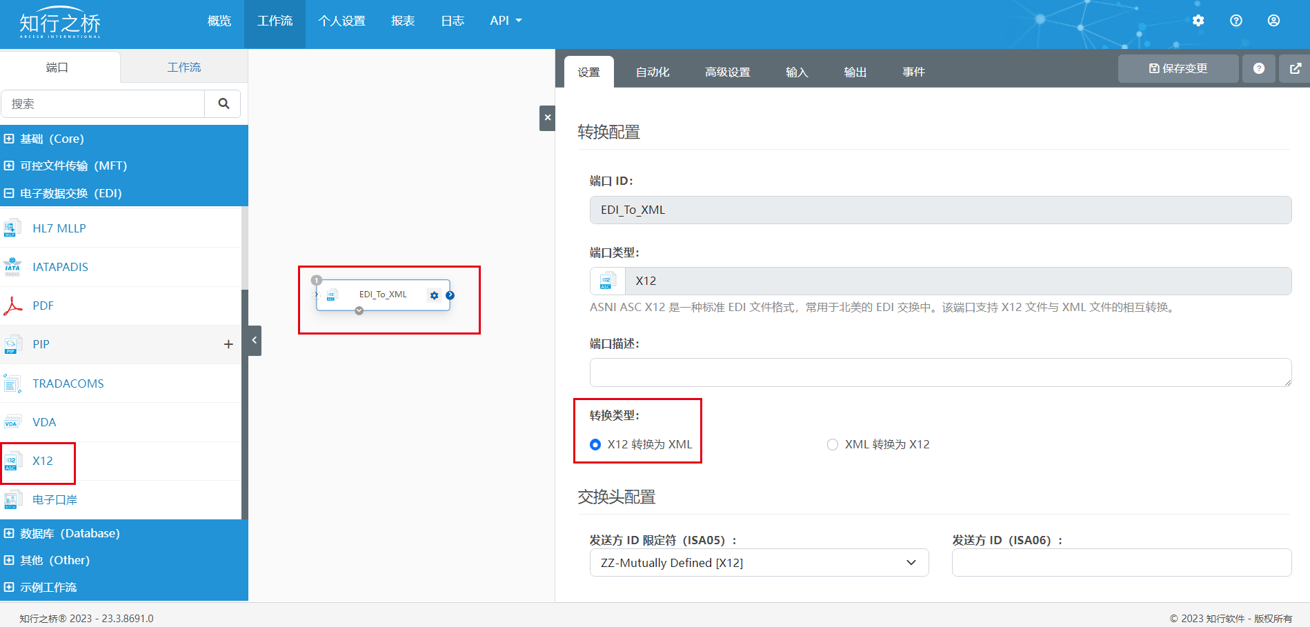The width and height of the screenshot is (1310, 627).
Task: Select the EDI_To_XML node label
Action: click(x=383, y=295)
